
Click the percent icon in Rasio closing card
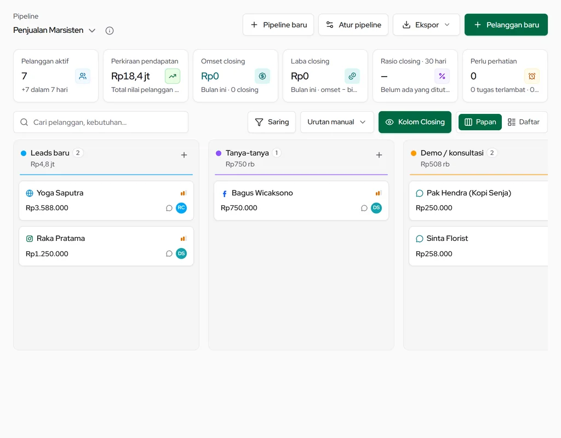442,76
